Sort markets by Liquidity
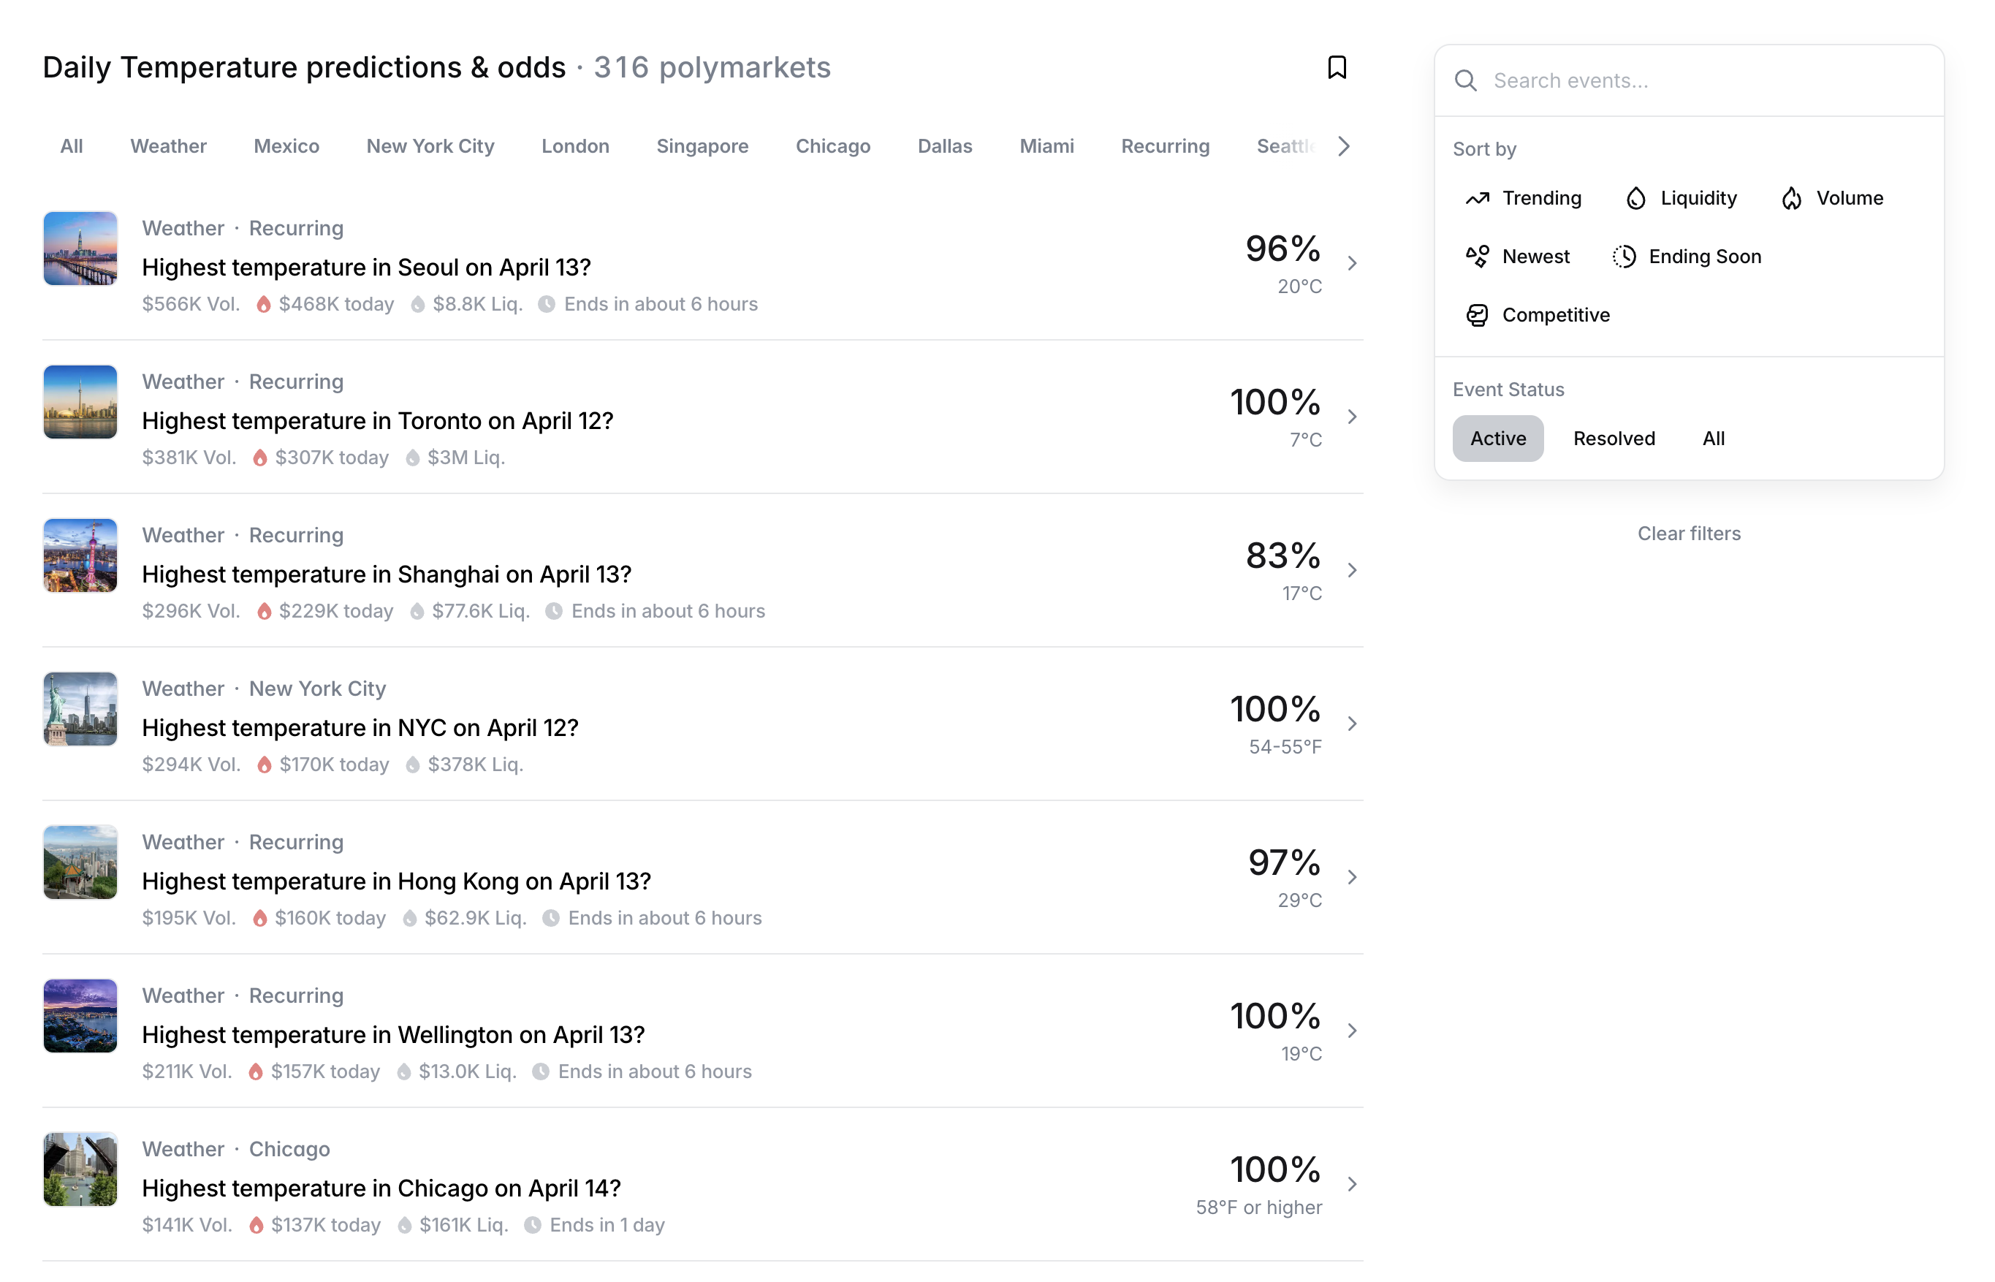The height and width of the screenshot is (1282, 1995). (x=1680, y=198)
